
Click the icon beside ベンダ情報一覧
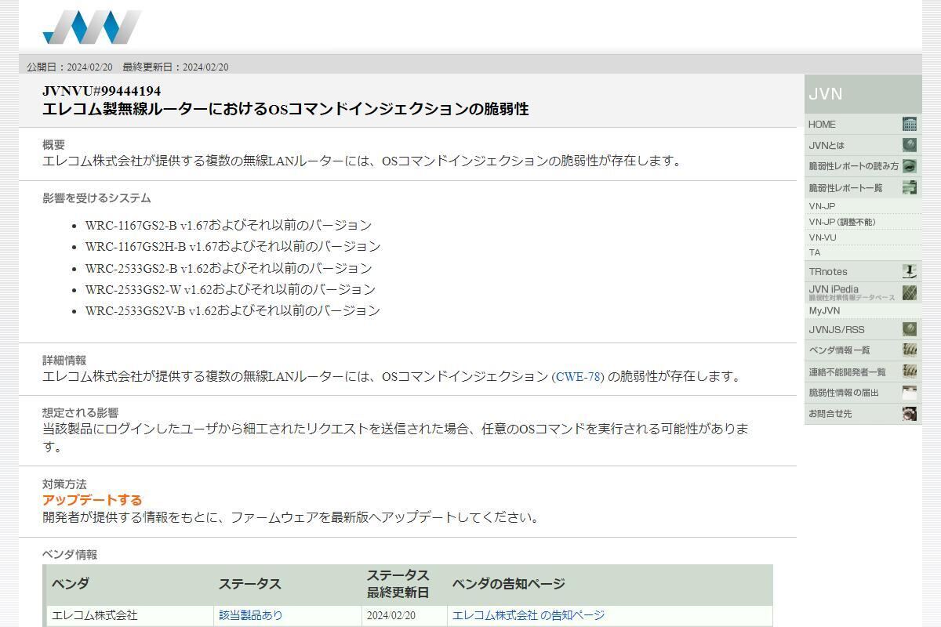pos(909,350)
